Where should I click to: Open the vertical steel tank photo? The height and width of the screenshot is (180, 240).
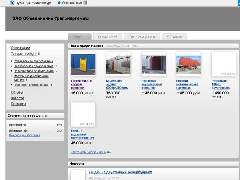pos(153,64)
